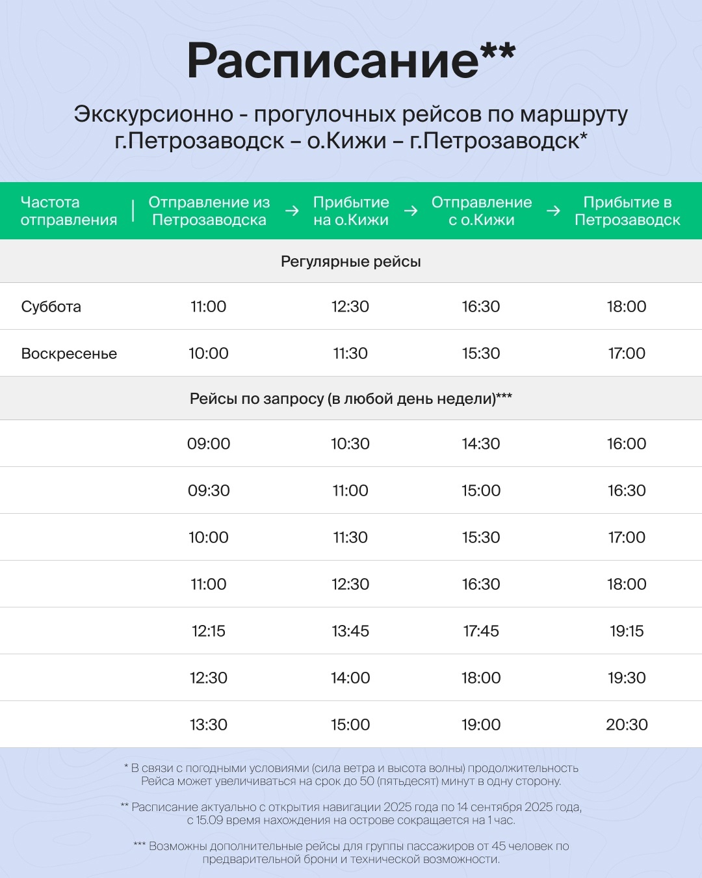Select the "Отправление с о.Кижи" column header
Screen dimensions: 702x878
(x=481, y=211)
